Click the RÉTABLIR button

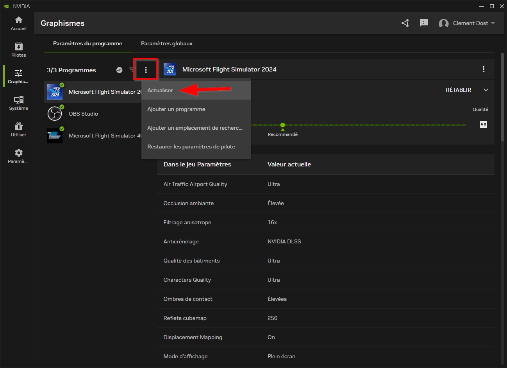coord(459,90)
